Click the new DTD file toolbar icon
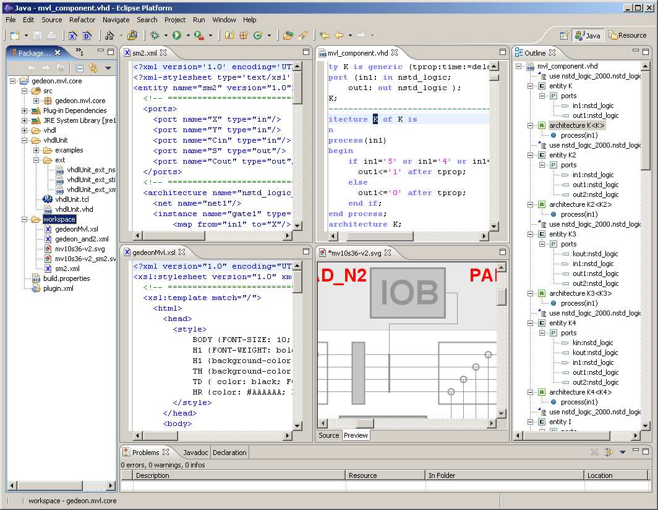Viewport: 658px width, 510px height. (x=87, y=36)
